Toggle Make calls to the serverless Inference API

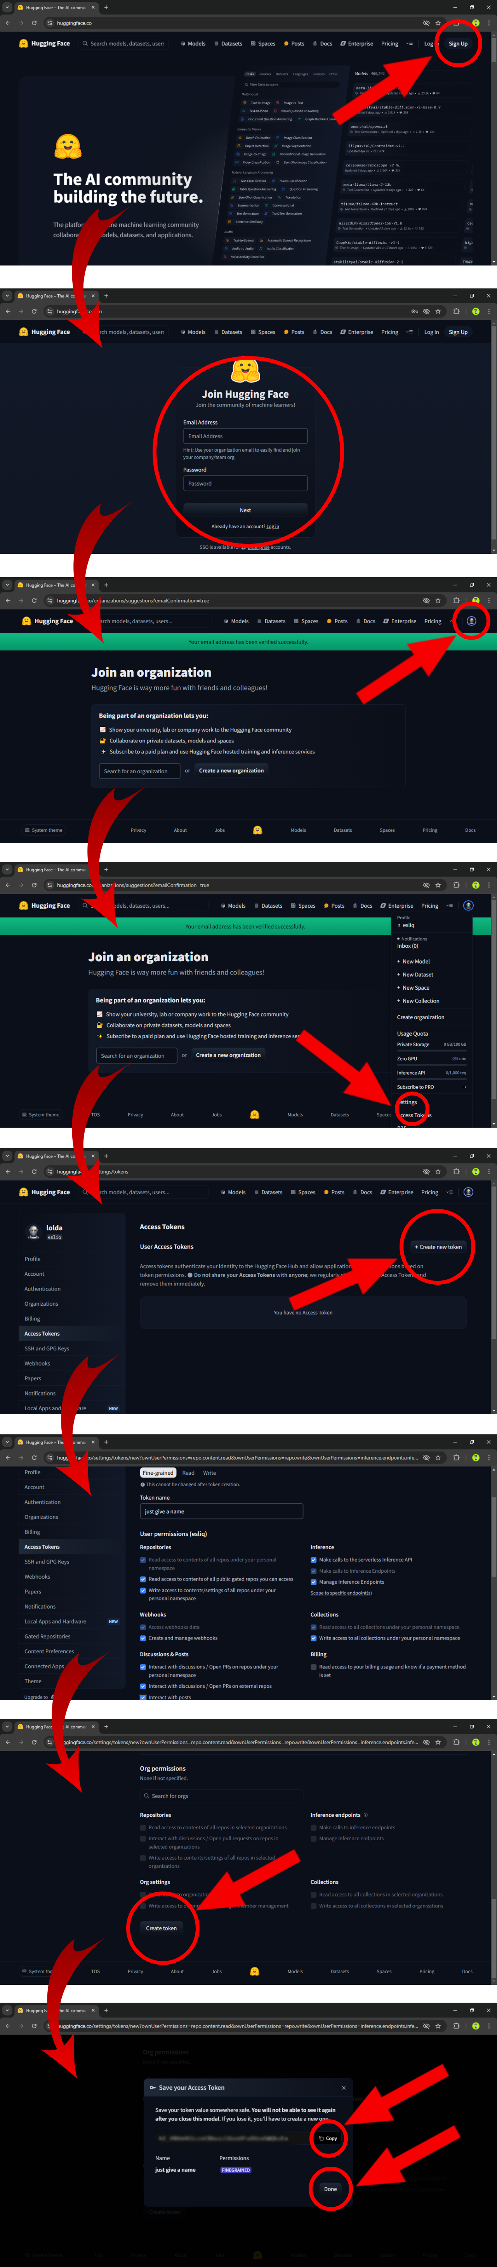click(314, 1560)
